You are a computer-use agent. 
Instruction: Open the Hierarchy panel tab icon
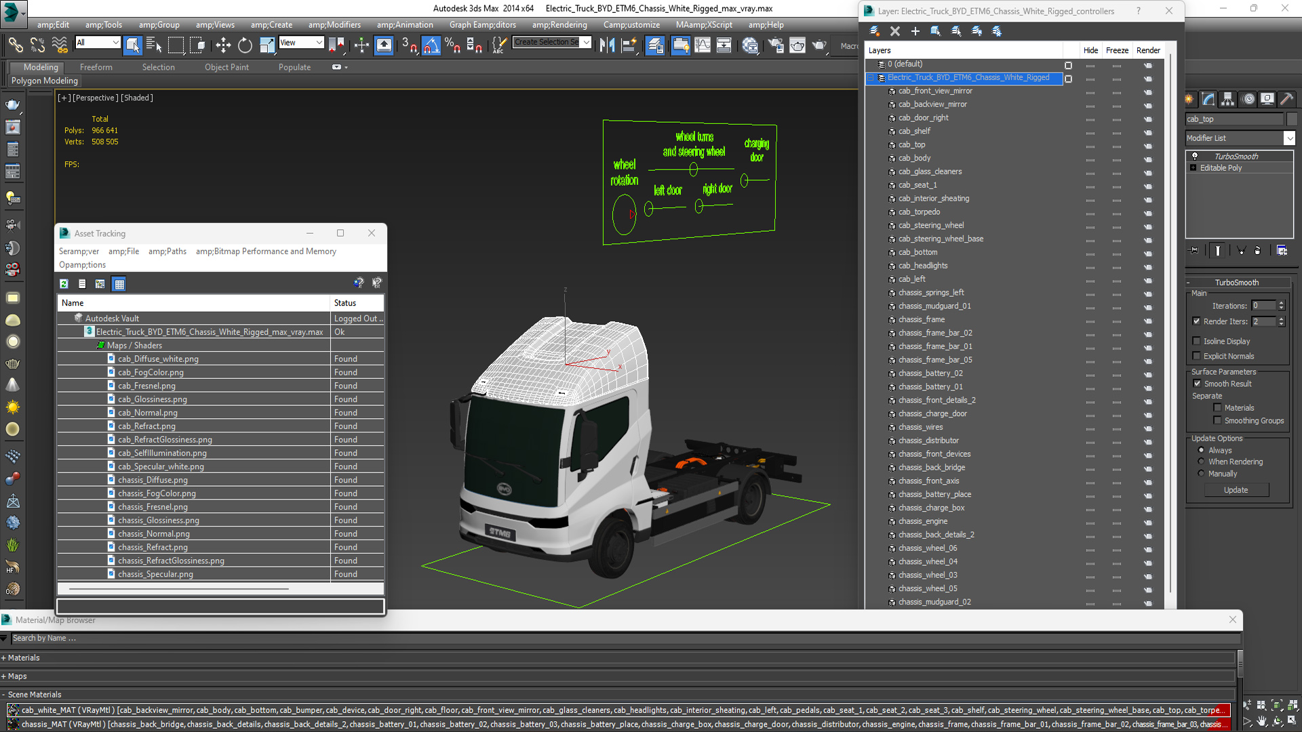coord(1227,99)
